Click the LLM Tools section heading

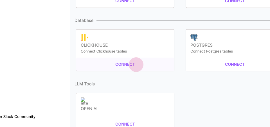click(85, 84)
